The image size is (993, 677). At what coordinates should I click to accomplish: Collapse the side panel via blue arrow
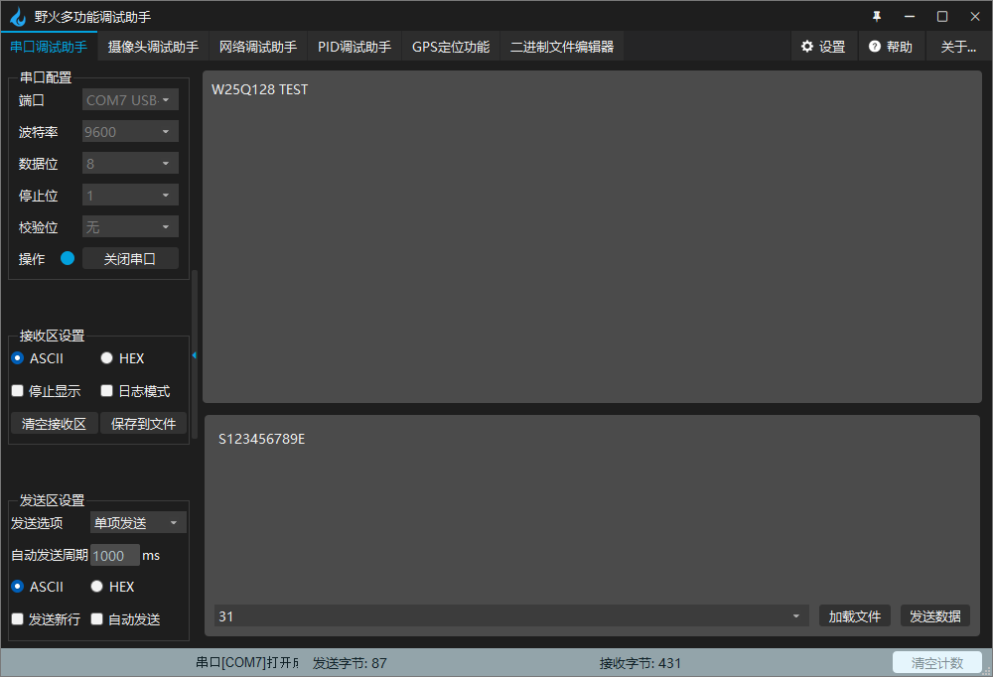click(195, 355)
